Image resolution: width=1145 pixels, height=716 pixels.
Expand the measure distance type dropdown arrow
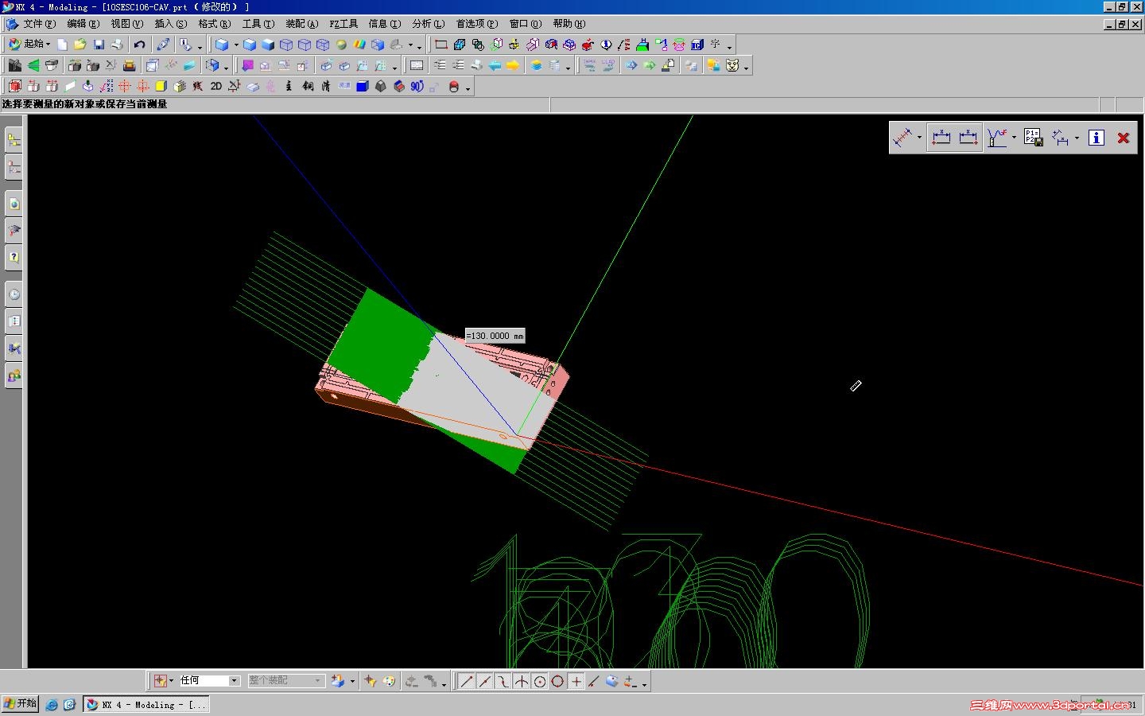point(919,138)
